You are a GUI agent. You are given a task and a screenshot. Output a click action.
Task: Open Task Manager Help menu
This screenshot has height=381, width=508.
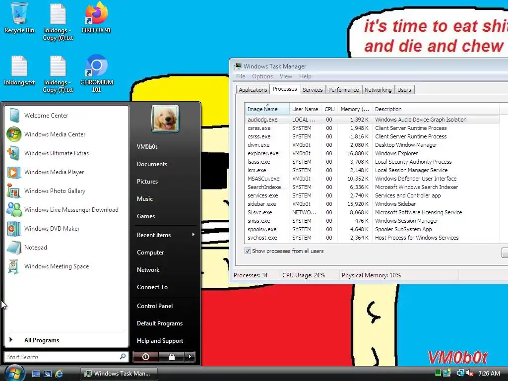pos(305,76)
